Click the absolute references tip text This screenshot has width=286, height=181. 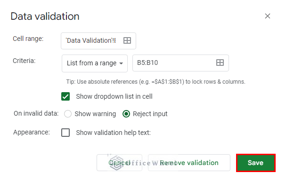point(155,82)
